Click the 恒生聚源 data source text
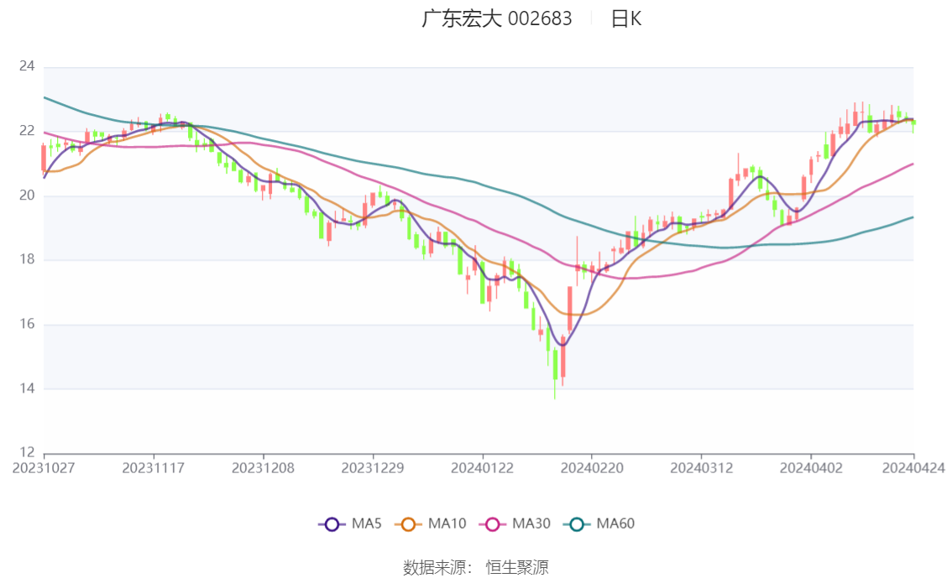 point(516,568)
